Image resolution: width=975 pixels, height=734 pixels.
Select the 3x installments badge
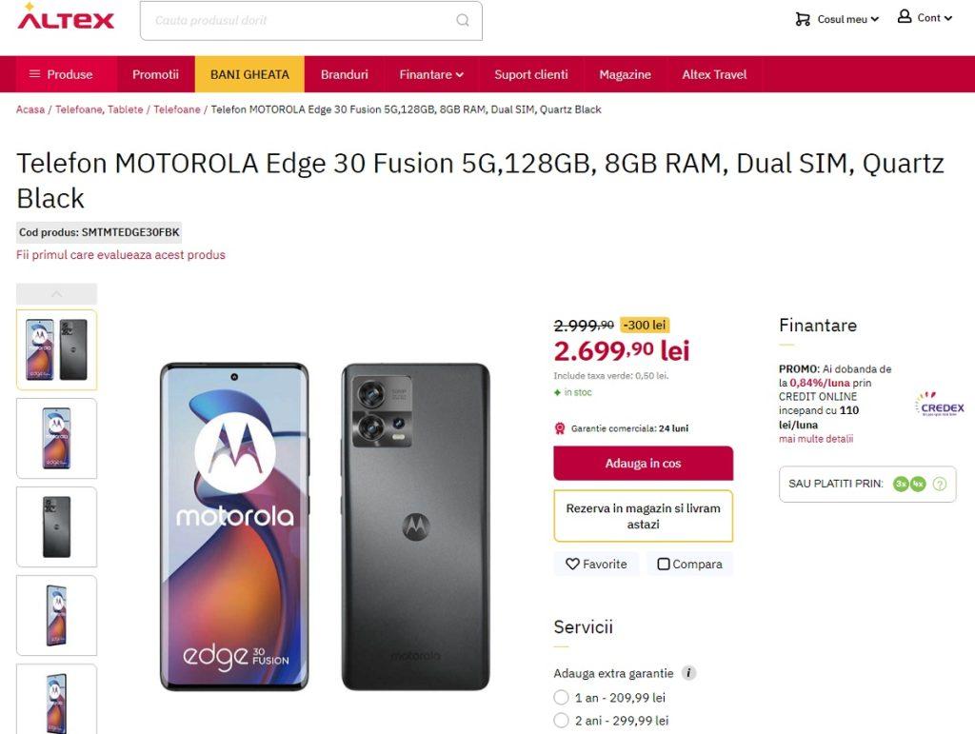point(901,484)
